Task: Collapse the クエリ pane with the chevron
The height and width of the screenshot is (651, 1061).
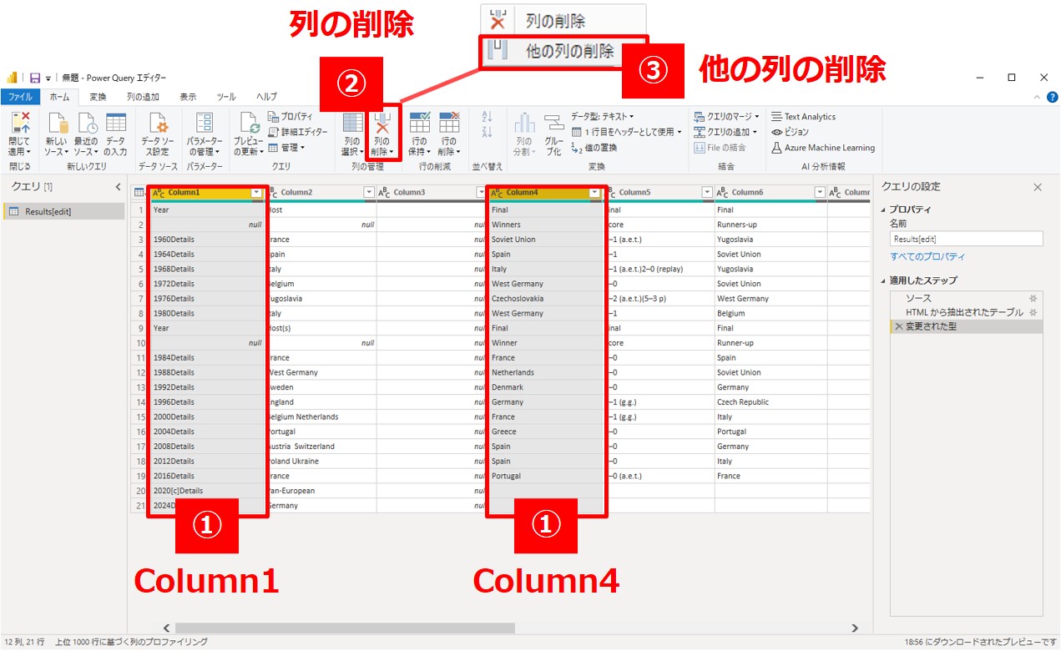Action: point(118,187)
